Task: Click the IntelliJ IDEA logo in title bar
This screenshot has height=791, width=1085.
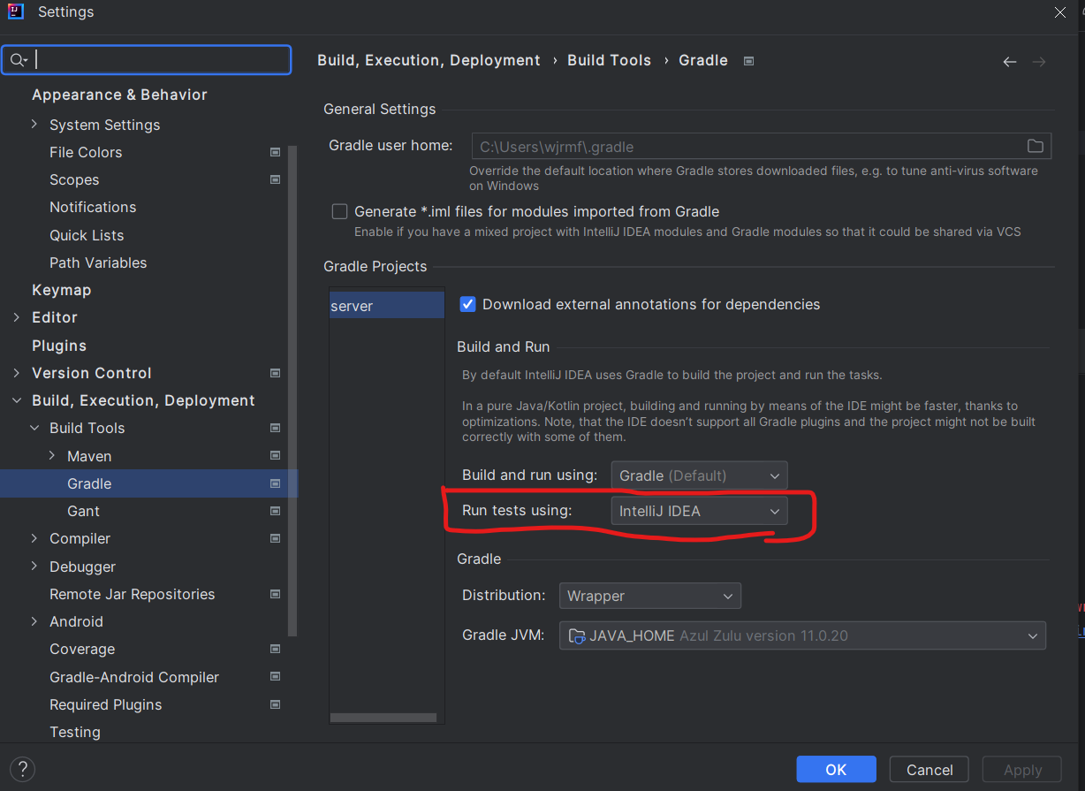Action: tap(17, 12)
